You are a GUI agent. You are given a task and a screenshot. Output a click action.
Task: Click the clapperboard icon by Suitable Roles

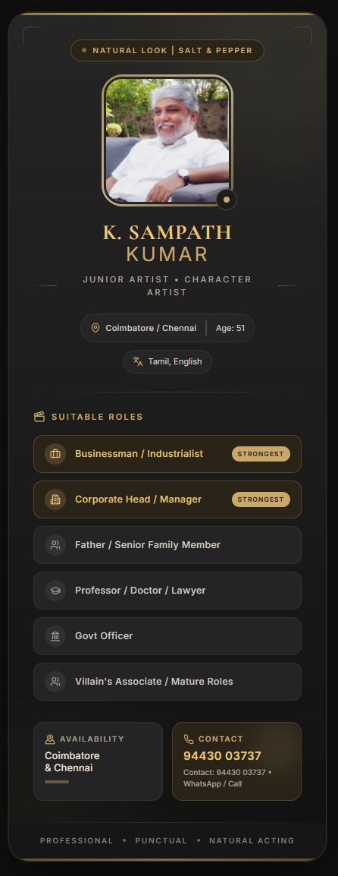pyautogui.click(x=39, y=417)
